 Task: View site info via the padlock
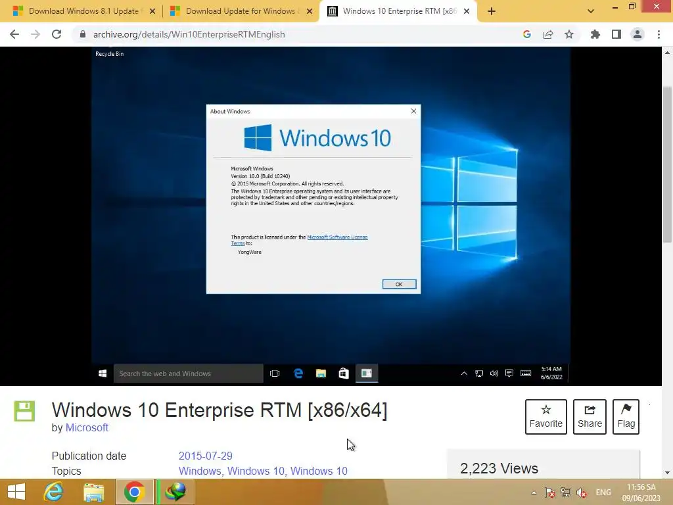(83, 34)
